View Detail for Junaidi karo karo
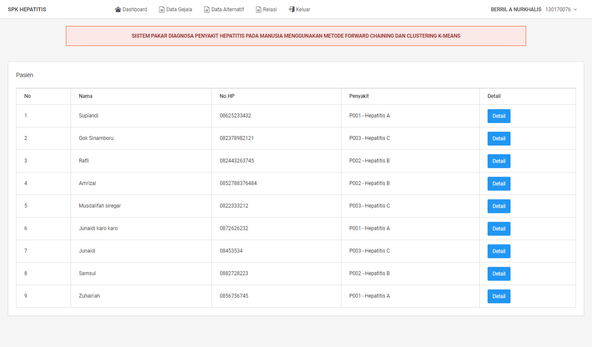Viewport: 592px width, 347px height. point(499,229)
